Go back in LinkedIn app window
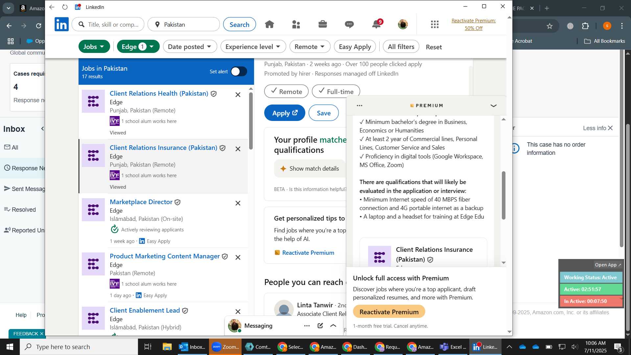The height and width of the screenshot is (355, 631). coord(52,7)
